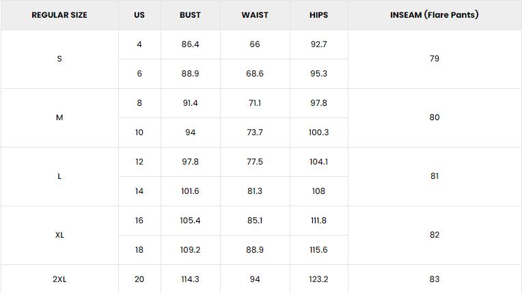Click the waist value 71.1
Viewport: 522px width, 293px height.
tap(255, 103)
